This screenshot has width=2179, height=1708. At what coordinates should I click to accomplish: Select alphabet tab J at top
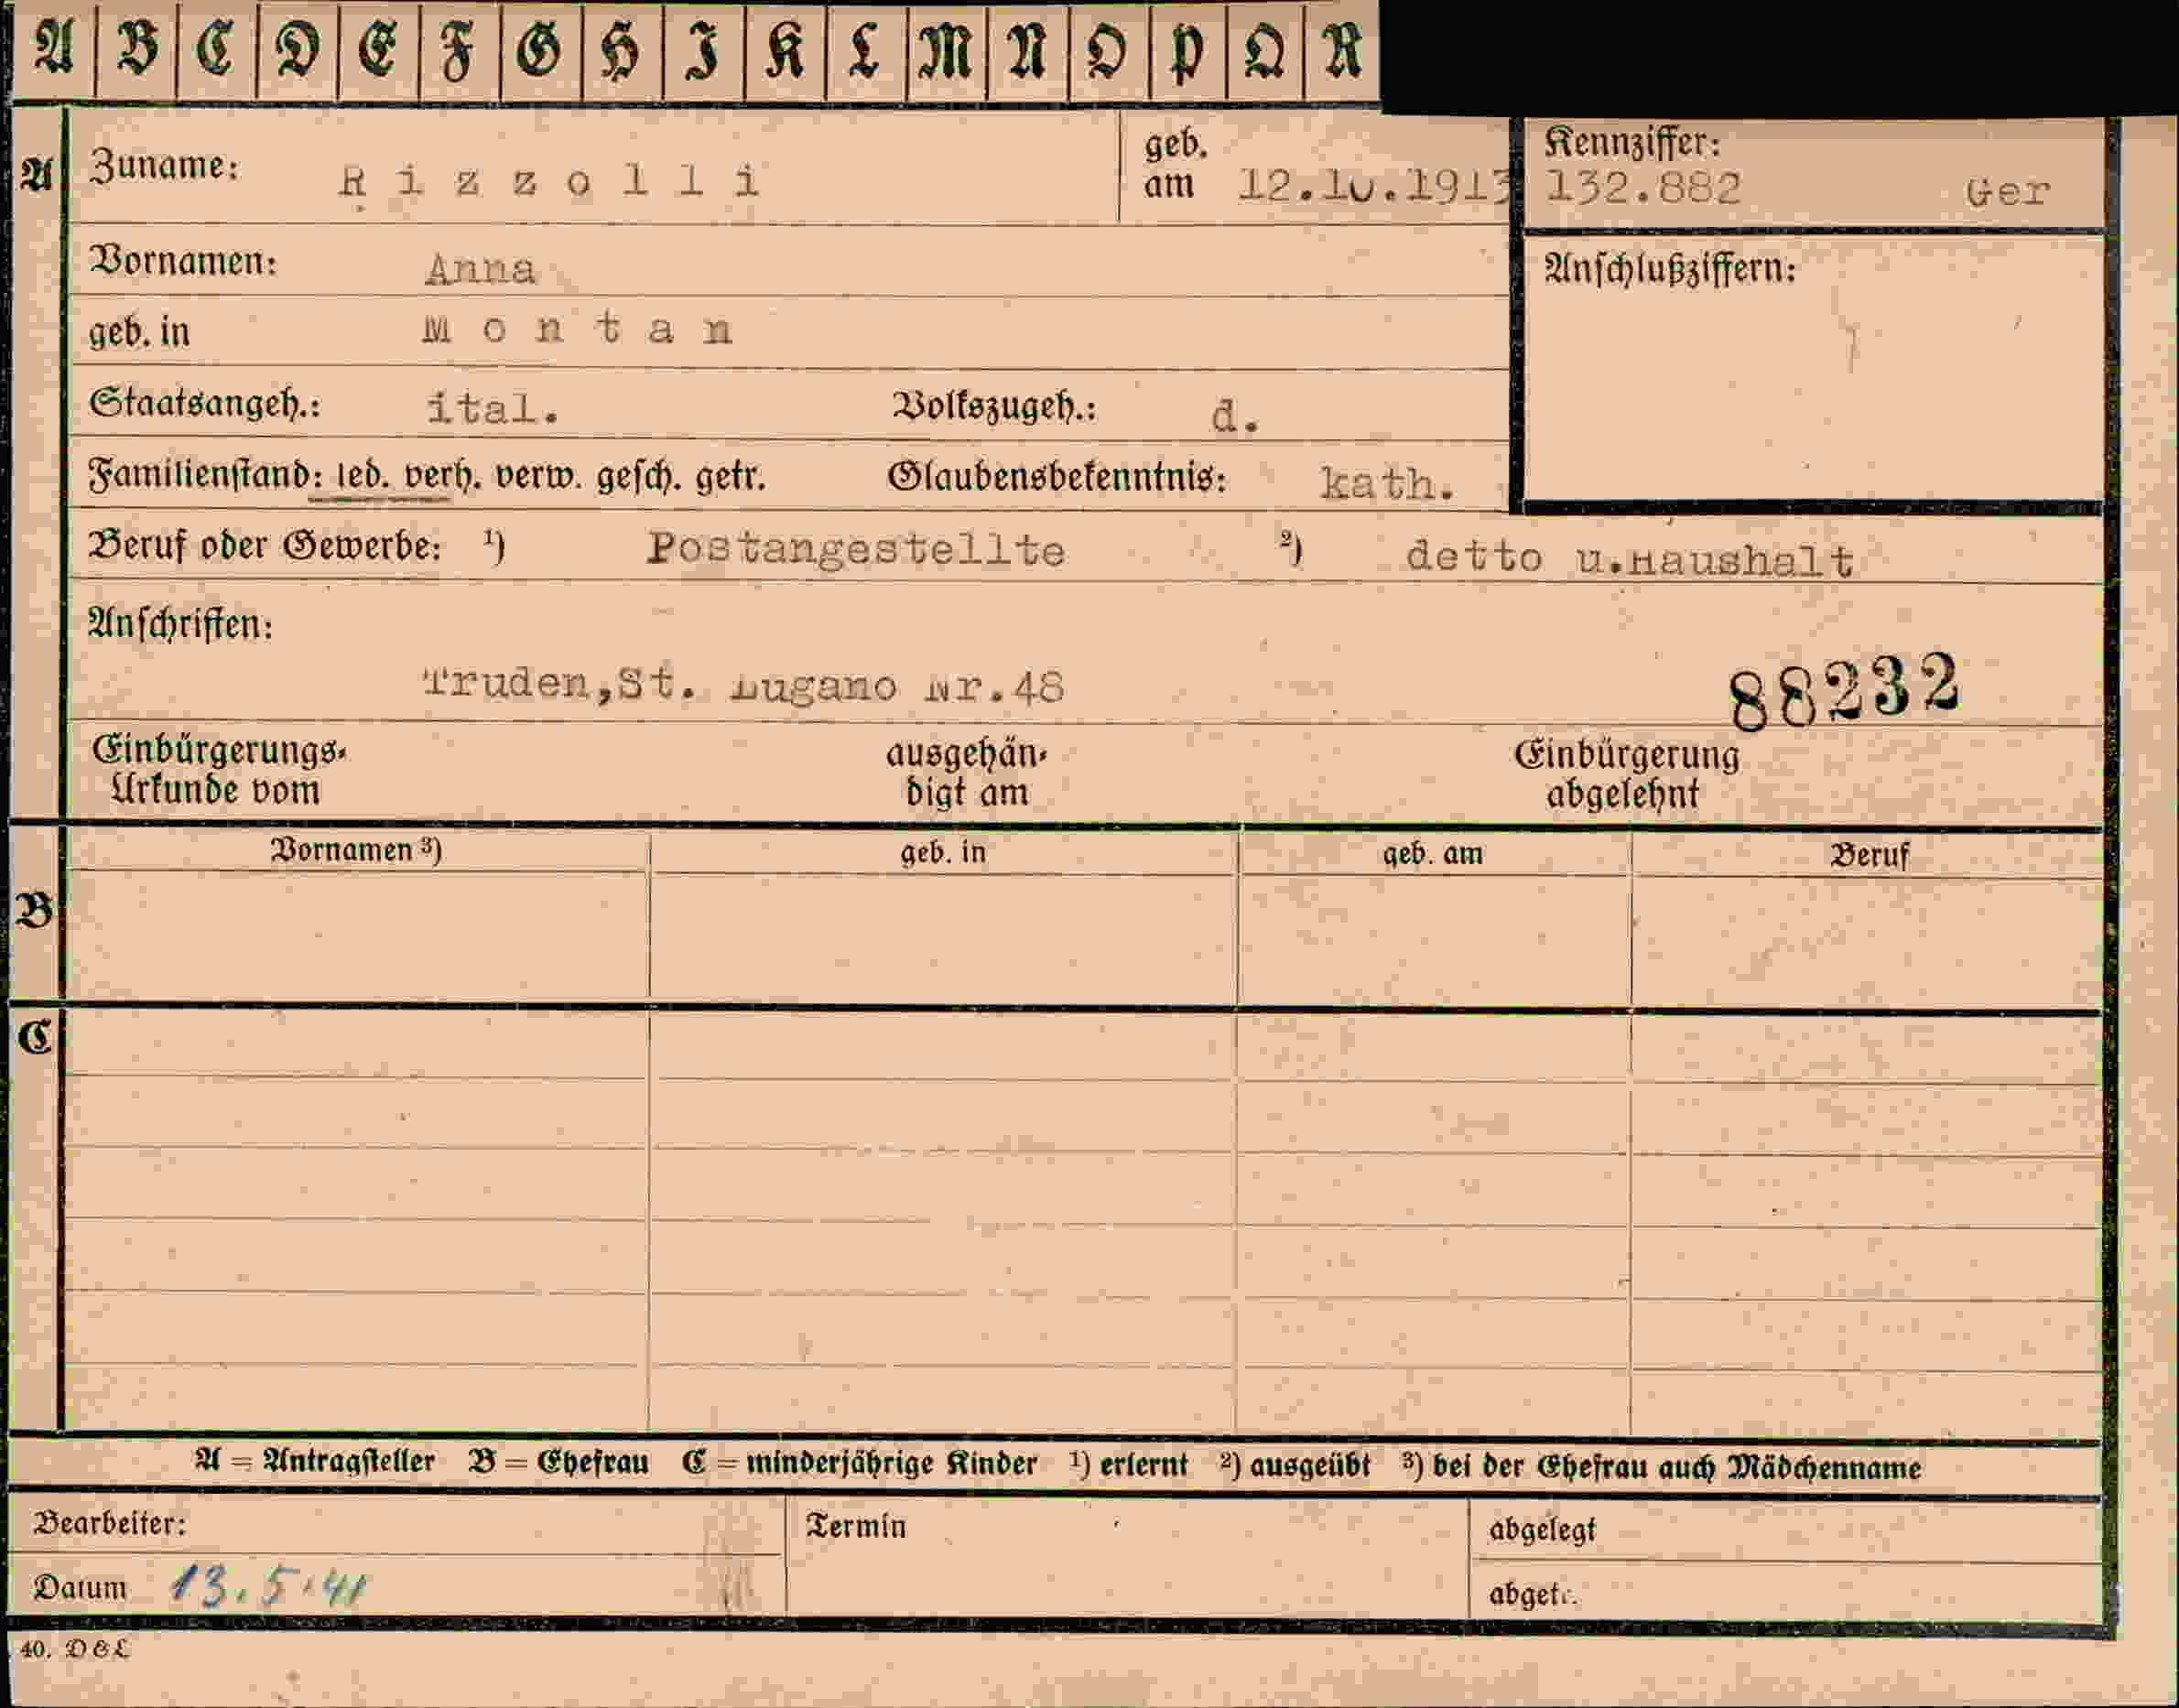(703, 50)
